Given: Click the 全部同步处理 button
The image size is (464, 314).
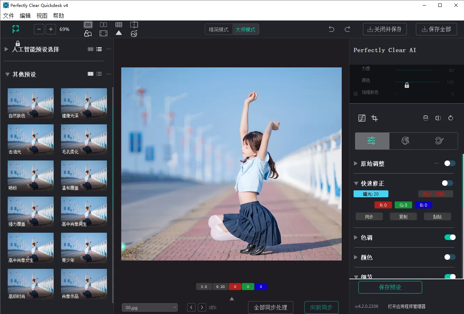Looking at the screenshot, I should (x=270, y=307).
